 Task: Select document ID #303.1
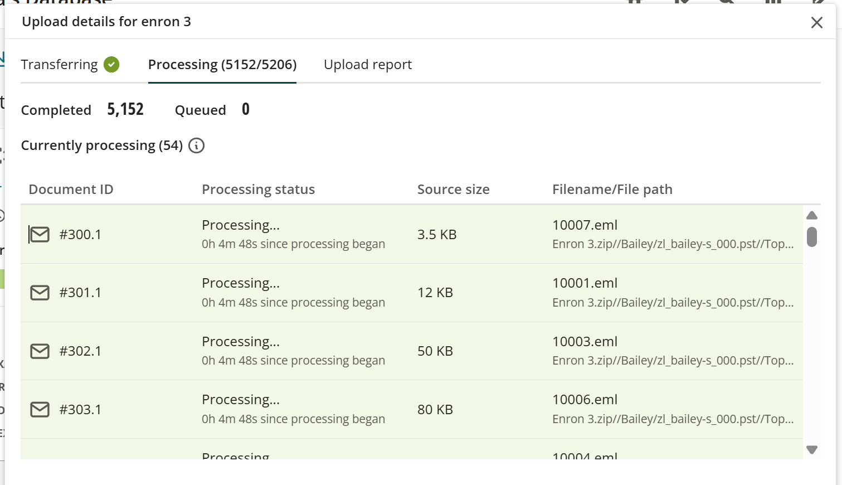[x=80, y=410]
